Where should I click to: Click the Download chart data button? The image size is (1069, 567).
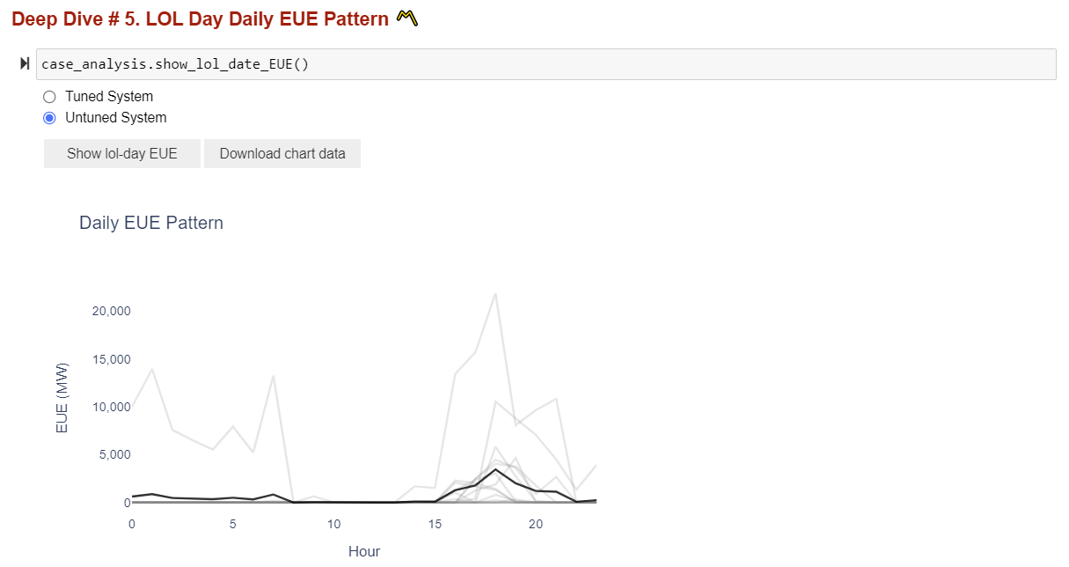pyautogui.click(x=282, y=153)
